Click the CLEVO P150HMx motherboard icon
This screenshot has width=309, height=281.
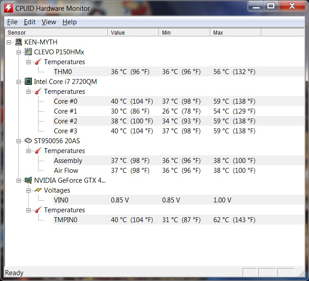(x=28, y=52)
